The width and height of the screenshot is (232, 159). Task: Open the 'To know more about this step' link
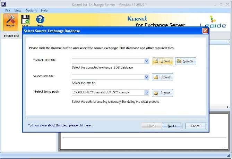tap(60, 125)
